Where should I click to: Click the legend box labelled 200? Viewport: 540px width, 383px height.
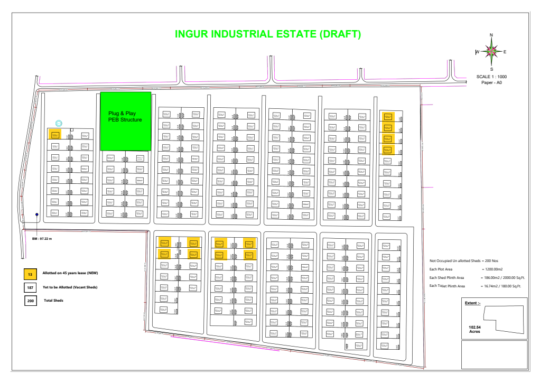point(30,301)
